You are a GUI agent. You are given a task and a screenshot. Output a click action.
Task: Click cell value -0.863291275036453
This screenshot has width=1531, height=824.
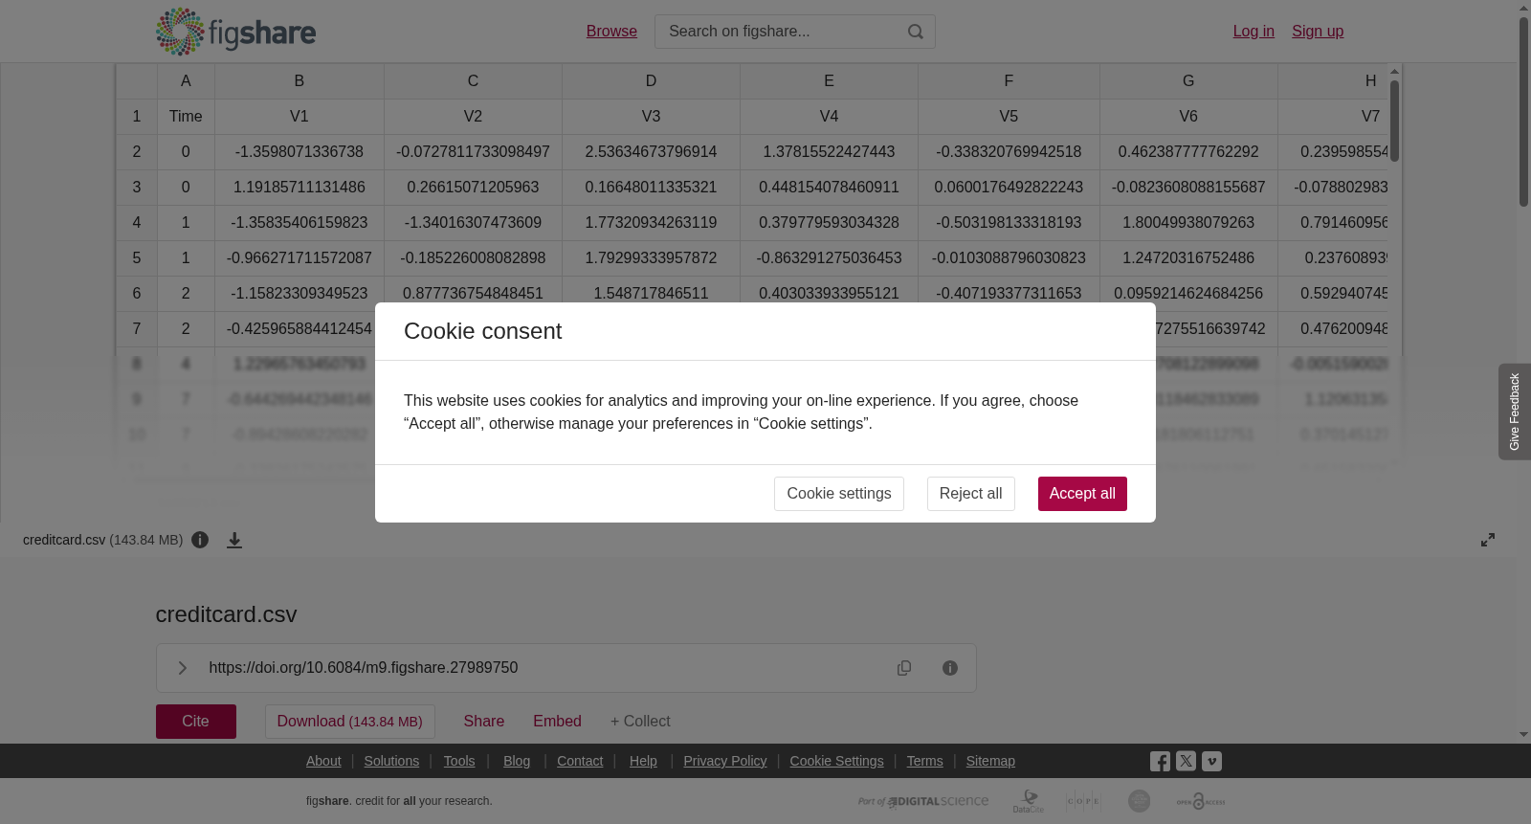(x=829, y=258)
